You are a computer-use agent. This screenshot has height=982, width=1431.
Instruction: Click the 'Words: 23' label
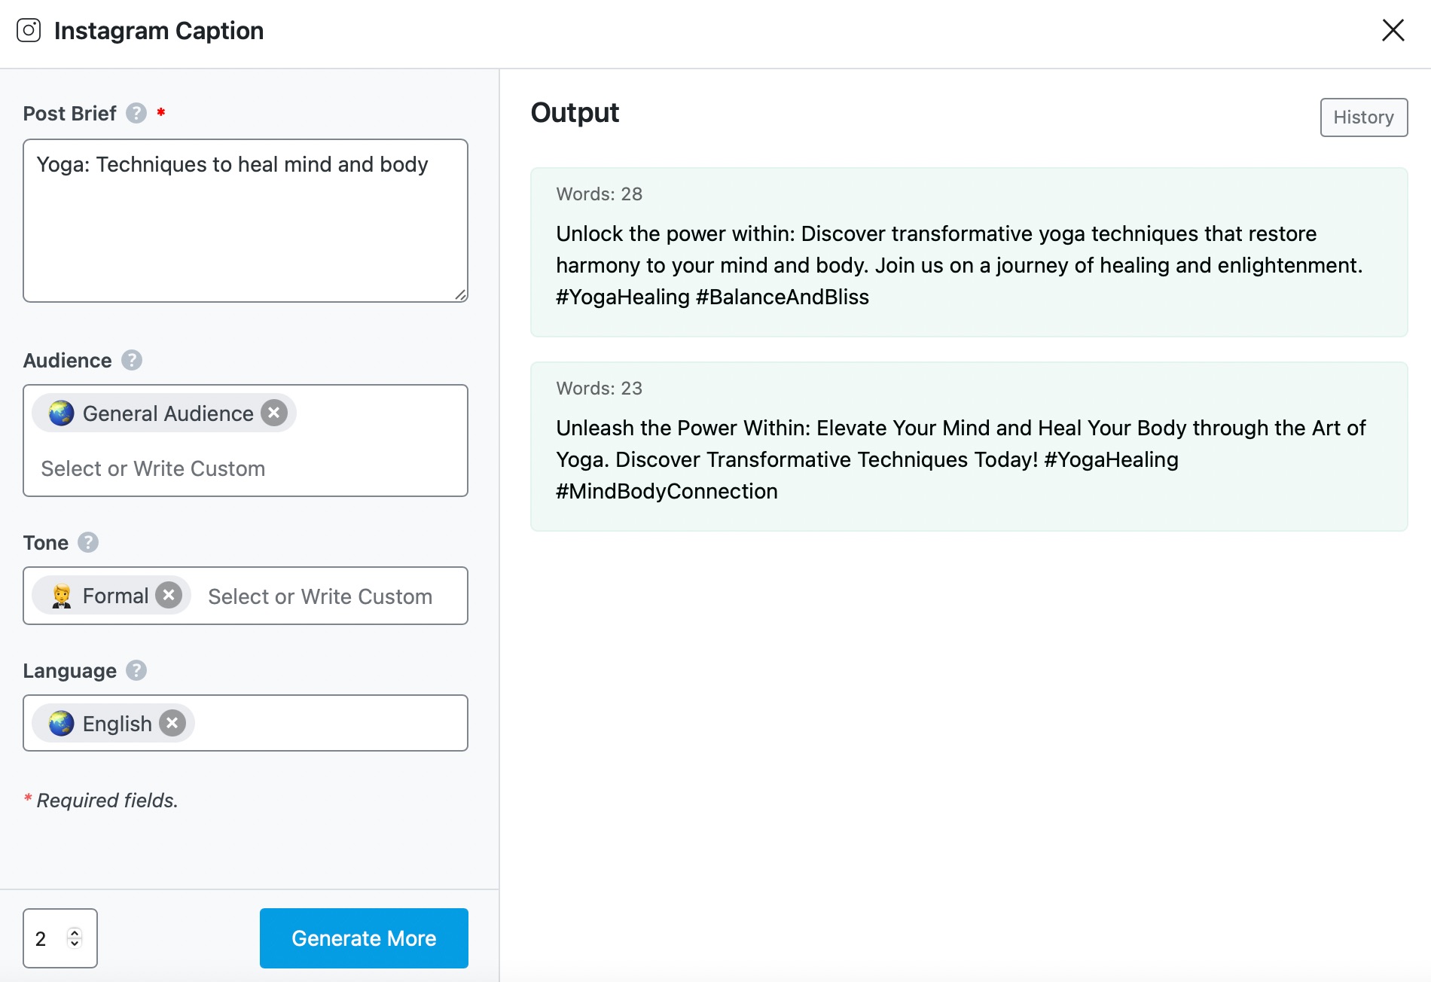600,389
